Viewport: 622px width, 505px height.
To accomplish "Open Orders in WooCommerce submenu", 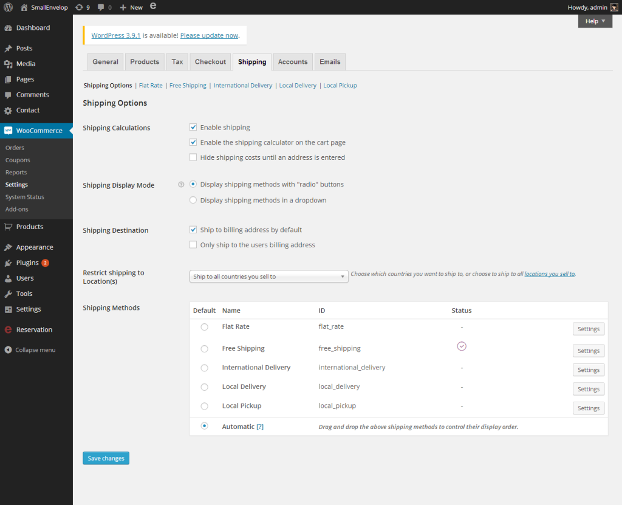I will pos(15,148).
